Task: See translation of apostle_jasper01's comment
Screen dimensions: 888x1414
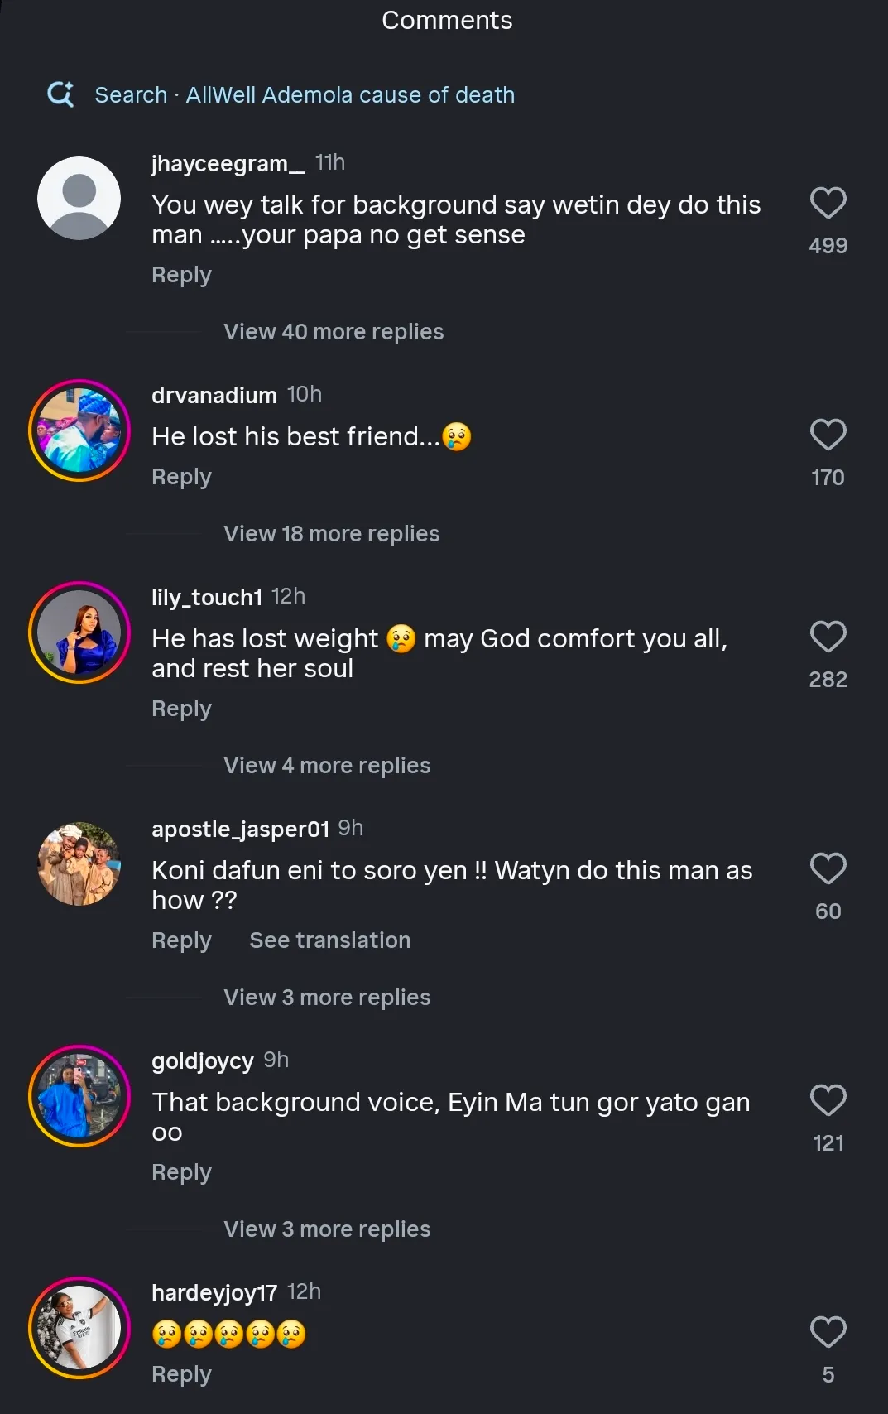Action: 329,940
